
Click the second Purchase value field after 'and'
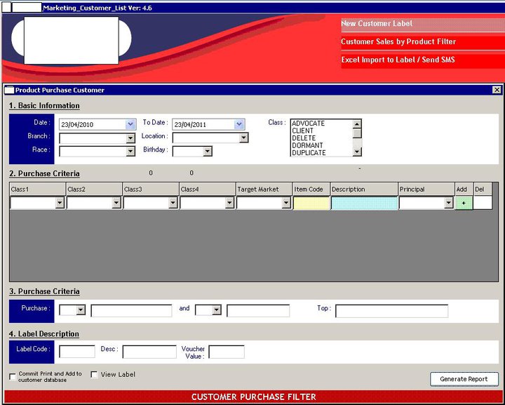(258, 311)
